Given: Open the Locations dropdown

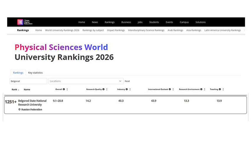Looking at the screenshot, I should coord(86,81).
